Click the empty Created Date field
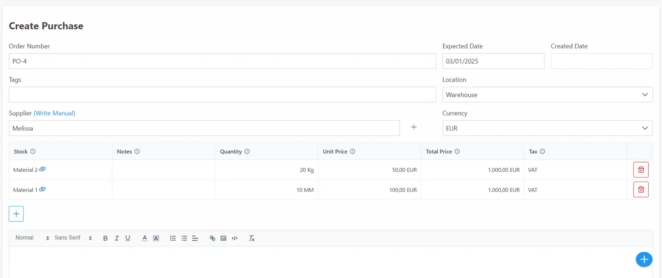The image size is (662, 278). click(x=602, y=61)
